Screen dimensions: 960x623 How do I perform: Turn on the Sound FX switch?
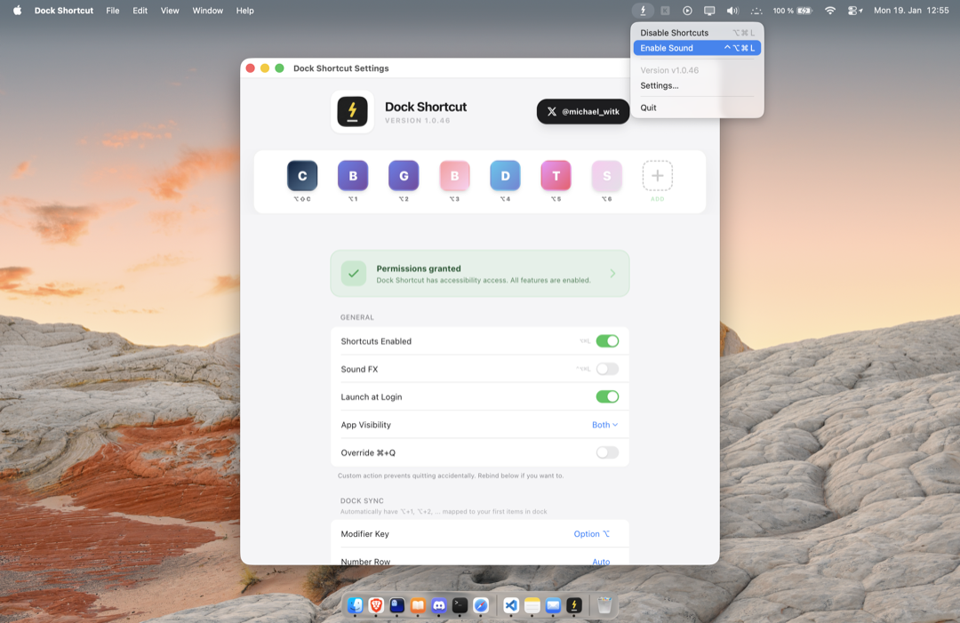607,369
